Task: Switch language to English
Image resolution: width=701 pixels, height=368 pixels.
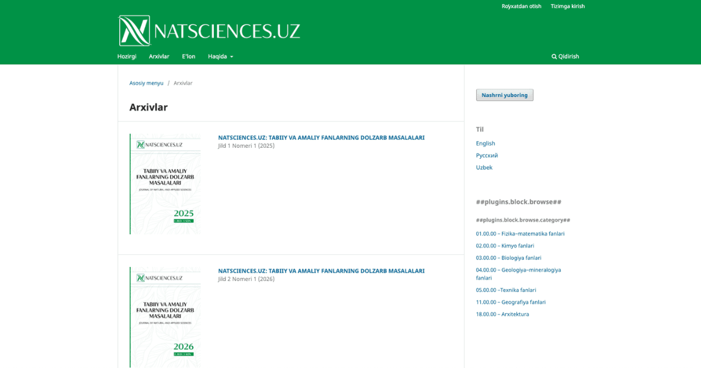Action: (x=485, y=144)
